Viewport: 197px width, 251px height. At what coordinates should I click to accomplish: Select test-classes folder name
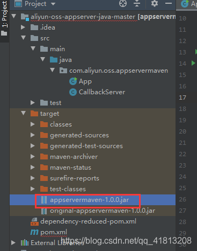coord(68,189)
